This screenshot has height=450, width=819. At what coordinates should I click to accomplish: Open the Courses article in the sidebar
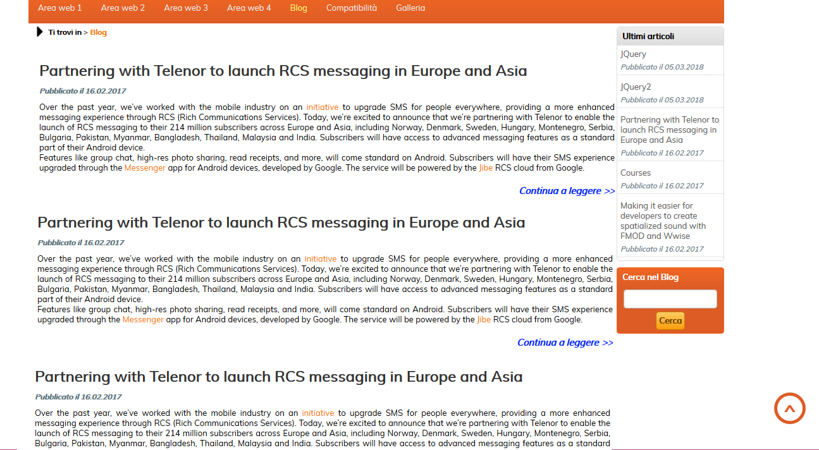[x=636, y=173]
